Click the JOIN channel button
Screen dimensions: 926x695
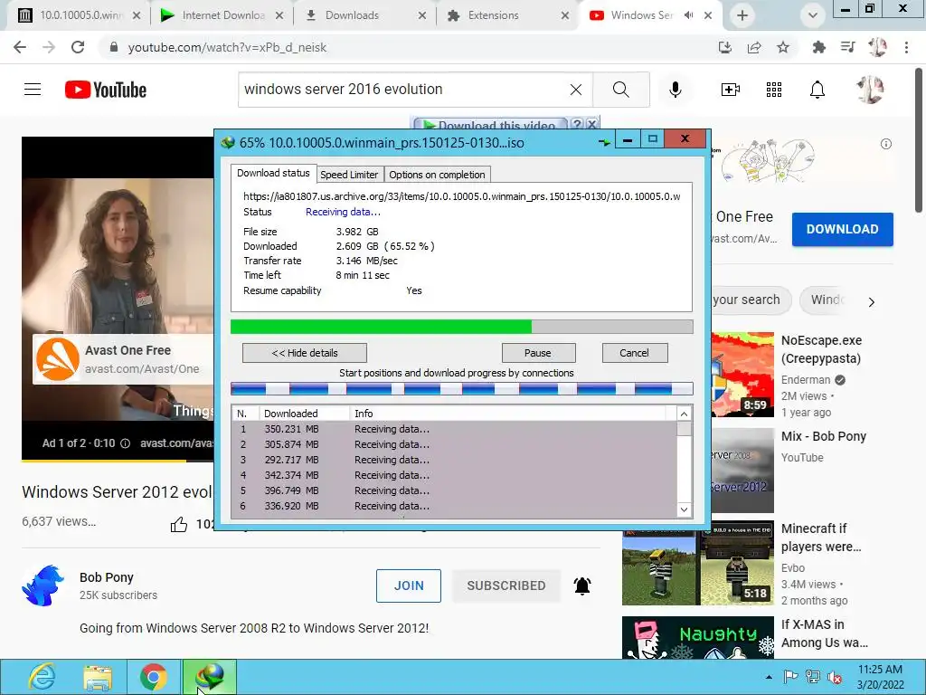[409, 586]
